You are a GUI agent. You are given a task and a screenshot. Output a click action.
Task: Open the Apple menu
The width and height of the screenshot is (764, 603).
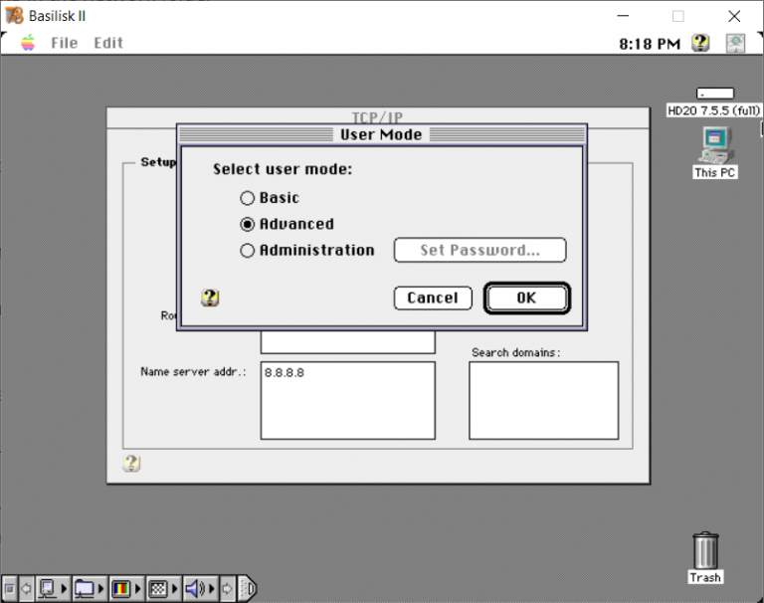28,43
